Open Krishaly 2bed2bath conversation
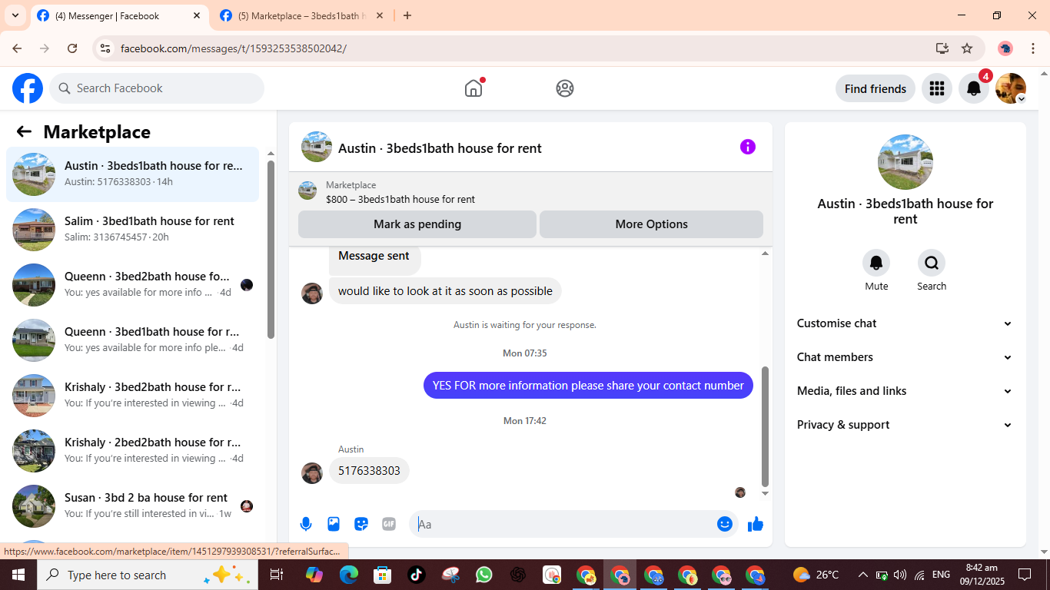Screen dimensions: 1050x590 click(132, 451)
